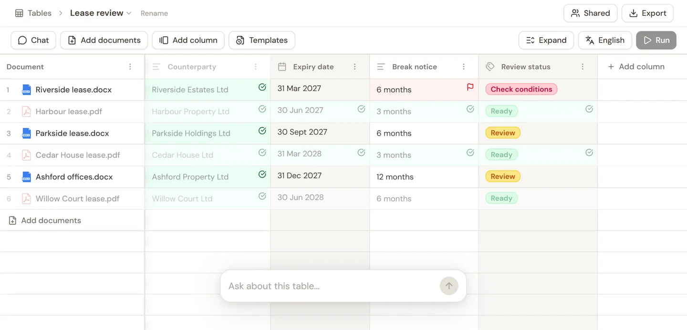Send the table question with arrow button
This screenshot has height=330, width=687.
pyautogui.click(x=449, y=286)
